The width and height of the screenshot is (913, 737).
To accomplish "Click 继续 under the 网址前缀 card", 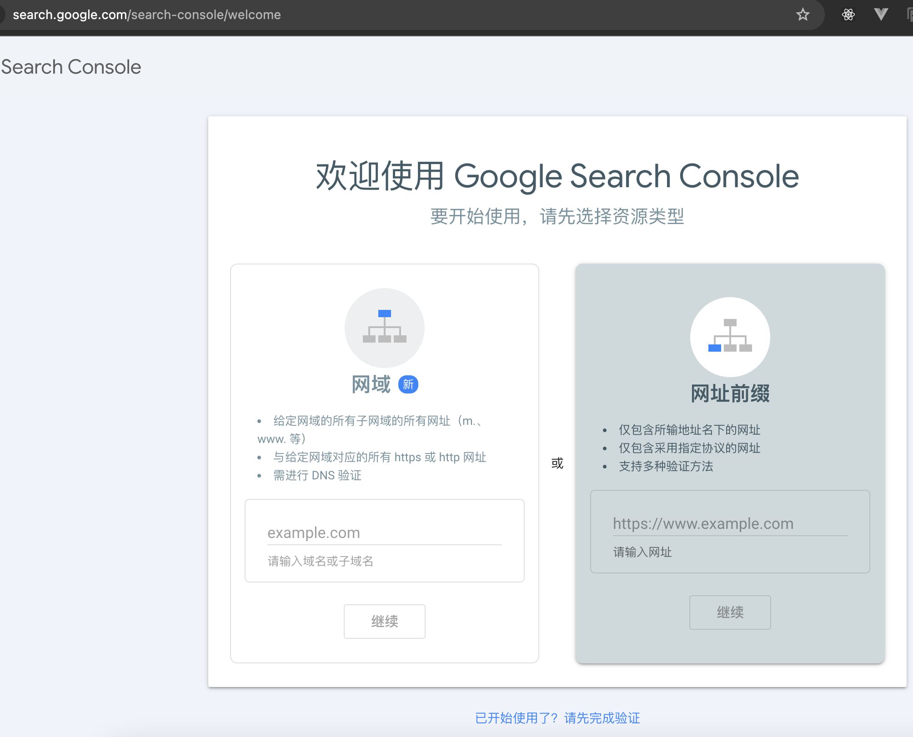I will (x=730, y=612).
